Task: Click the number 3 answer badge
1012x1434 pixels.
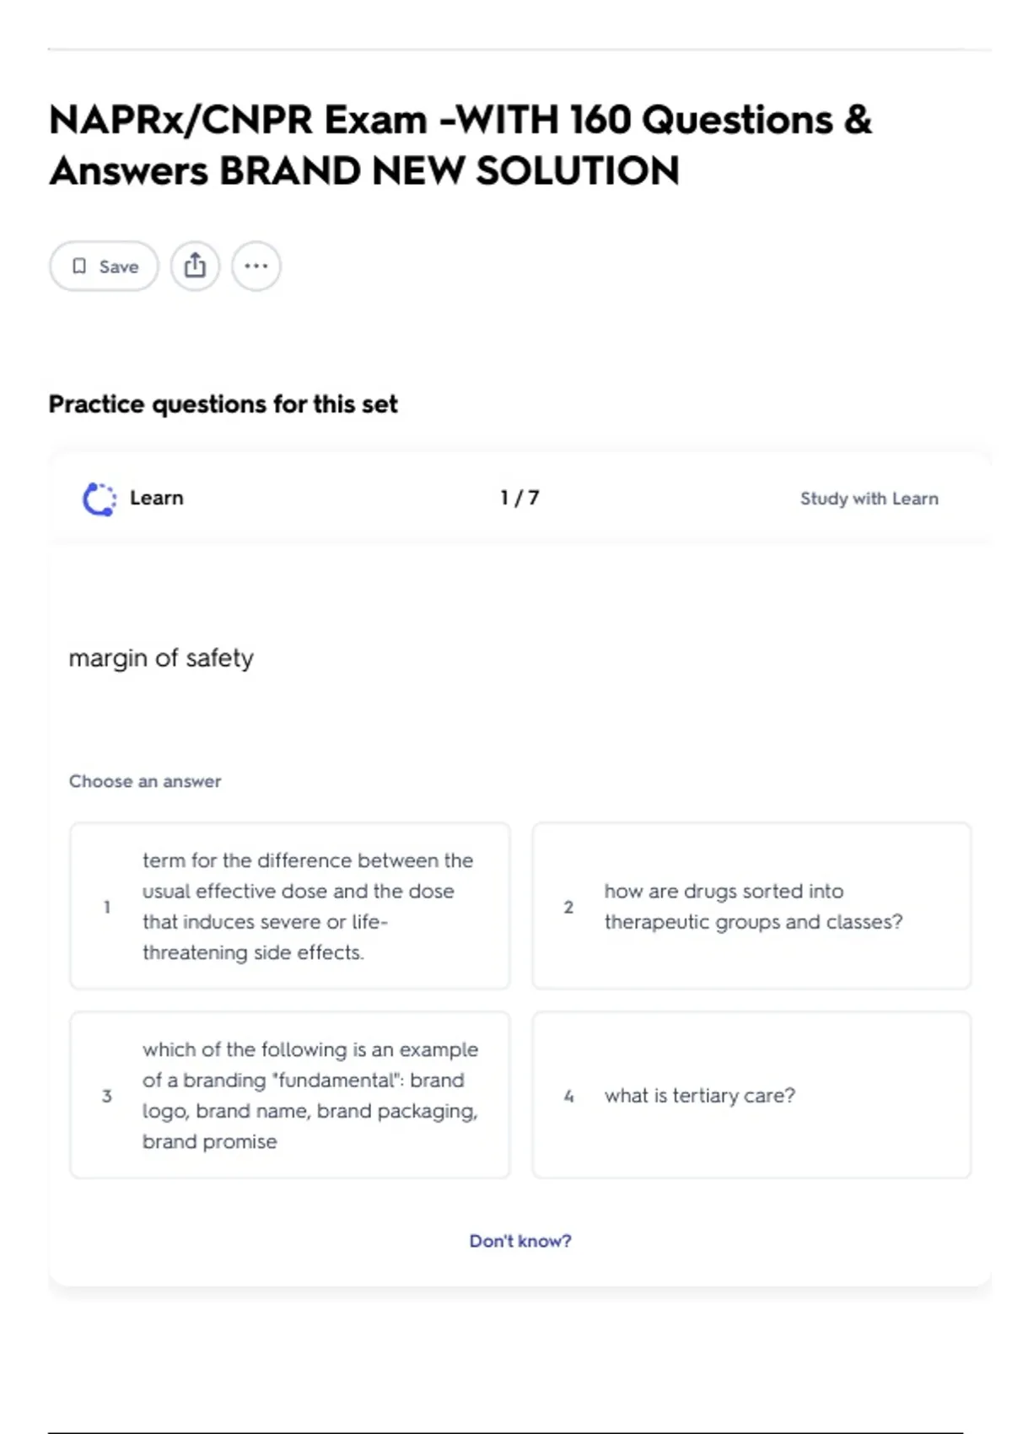Action: (107, 1096)
